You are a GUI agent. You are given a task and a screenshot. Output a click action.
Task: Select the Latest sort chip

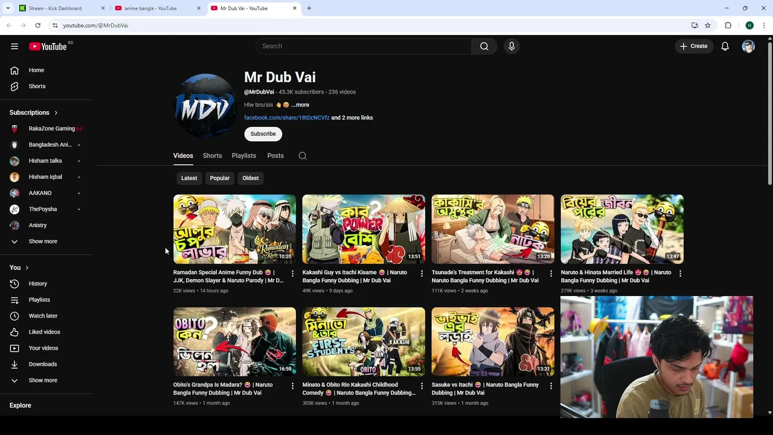(189, 178)
